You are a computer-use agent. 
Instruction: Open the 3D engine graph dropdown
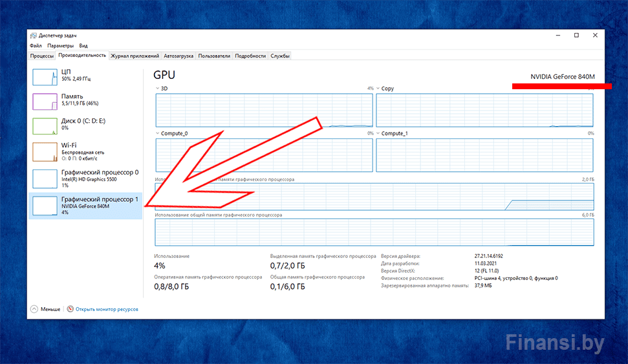(157, 89)
